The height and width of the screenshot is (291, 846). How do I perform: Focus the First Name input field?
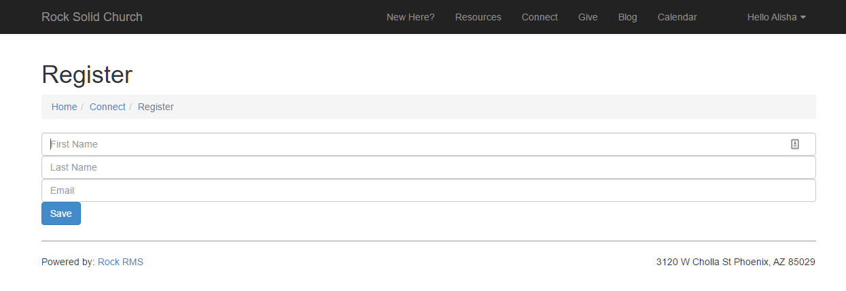tap(408, 144)
